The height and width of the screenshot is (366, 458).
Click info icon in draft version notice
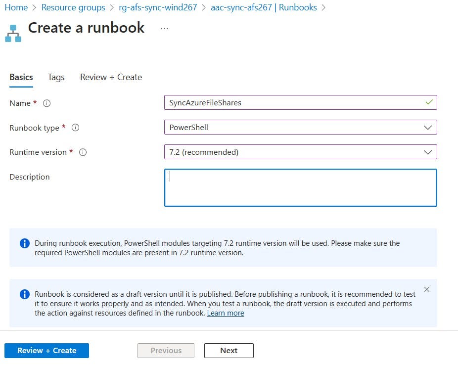(25, 294)
